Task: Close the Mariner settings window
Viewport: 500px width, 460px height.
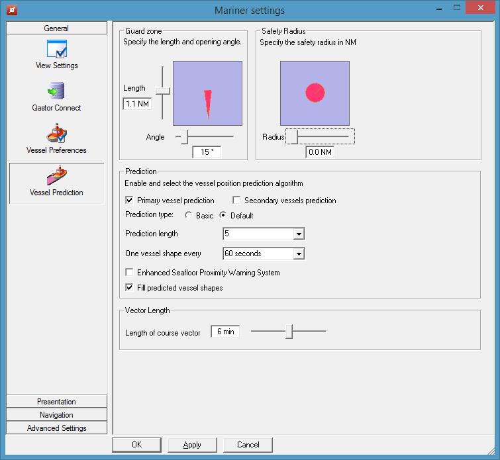Action: 481,8
